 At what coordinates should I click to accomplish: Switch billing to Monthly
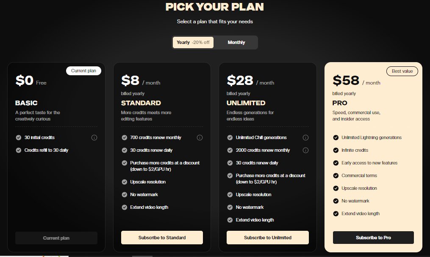[x=236, y=42]
